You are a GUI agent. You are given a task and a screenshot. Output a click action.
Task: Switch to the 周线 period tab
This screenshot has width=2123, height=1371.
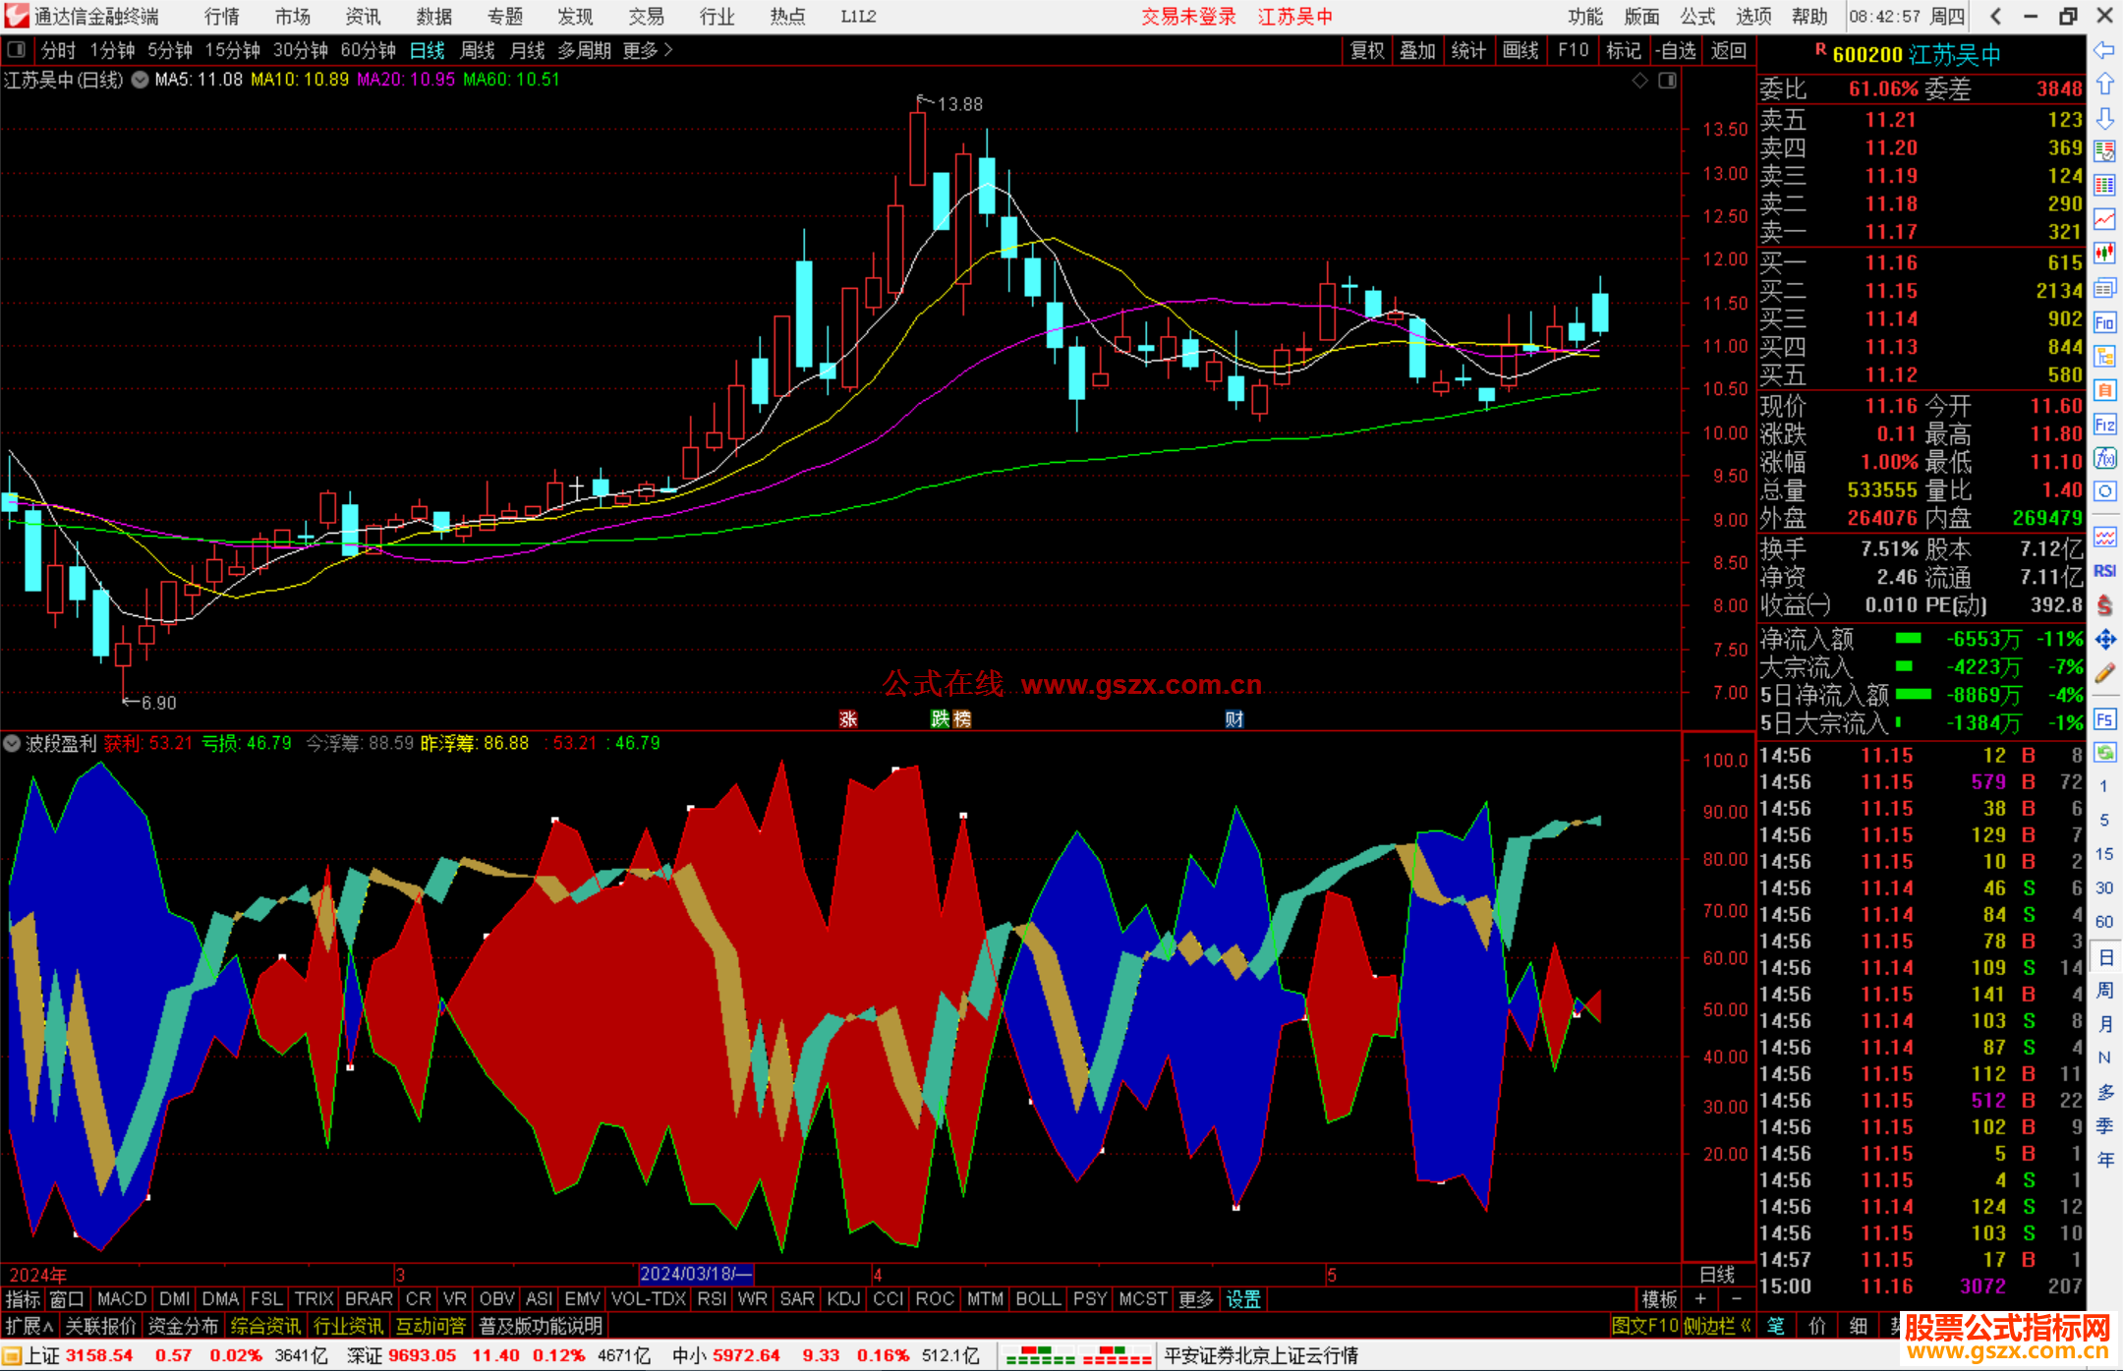pos(478,50)
